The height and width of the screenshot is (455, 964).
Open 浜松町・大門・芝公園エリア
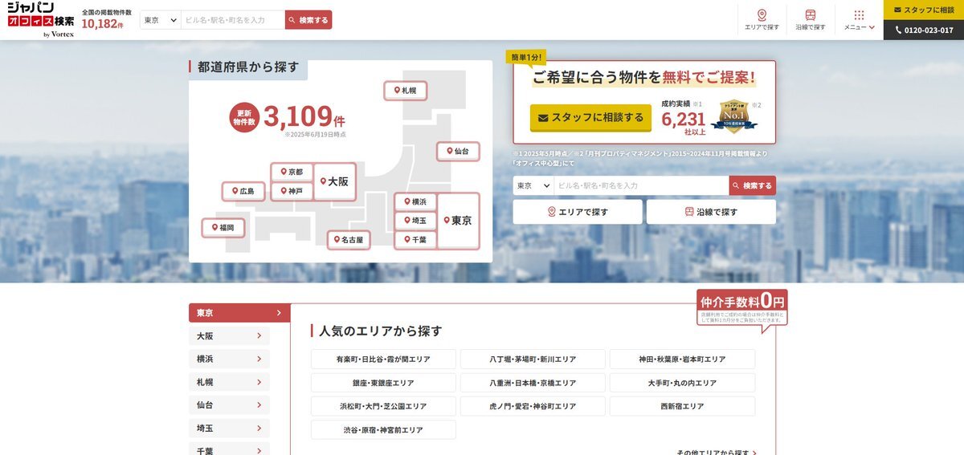383,406
